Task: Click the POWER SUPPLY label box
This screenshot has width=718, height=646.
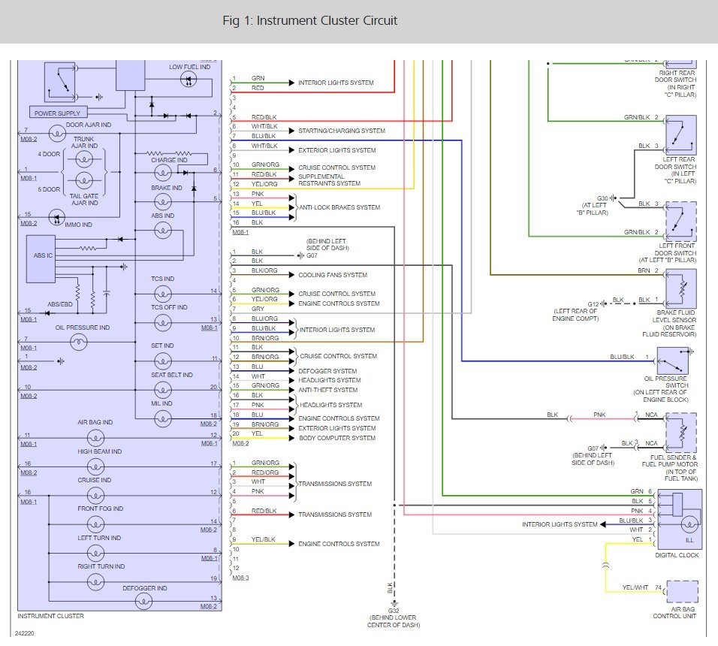Action: (x=58, y=113)
